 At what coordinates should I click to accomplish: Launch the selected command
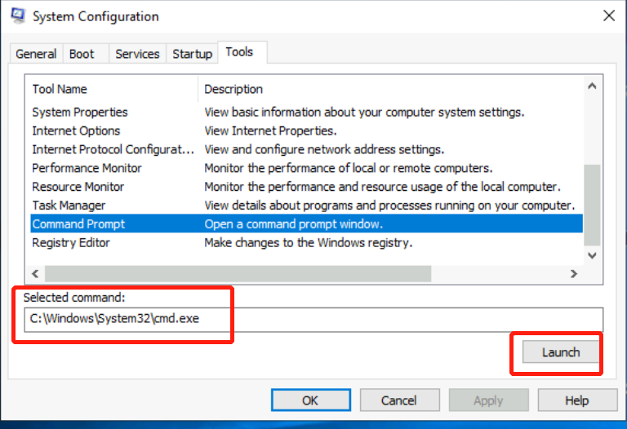pyautogui.click(x=560, y=352)
